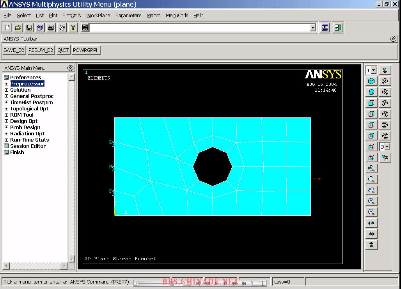Open Session Editor in Main Menu

click(28, 146)
